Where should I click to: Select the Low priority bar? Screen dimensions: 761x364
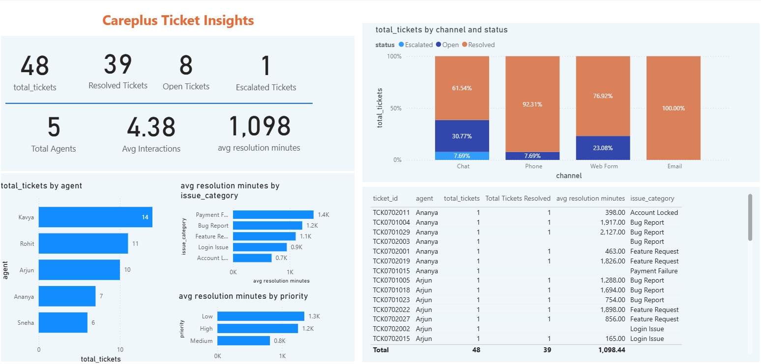click(261, 316)
